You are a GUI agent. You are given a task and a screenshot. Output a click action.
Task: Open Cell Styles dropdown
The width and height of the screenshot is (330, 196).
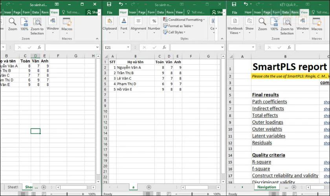(x=174, y=32)
